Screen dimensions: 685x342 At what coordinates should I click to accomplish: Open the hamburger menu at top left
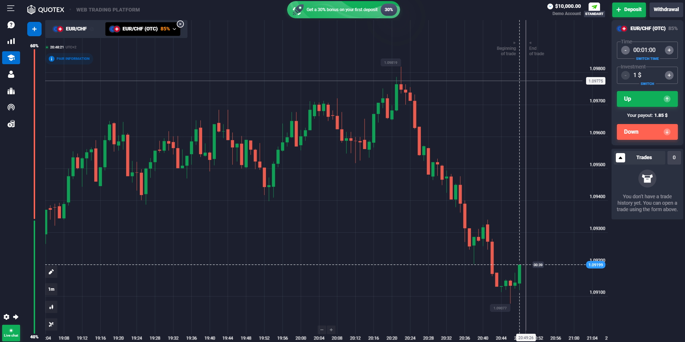[10, 9]
